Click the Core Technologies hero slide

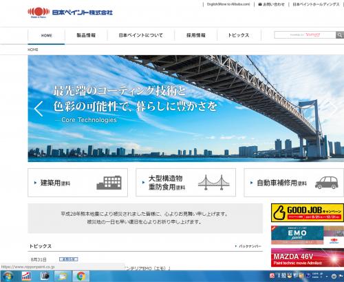(186, 108)
